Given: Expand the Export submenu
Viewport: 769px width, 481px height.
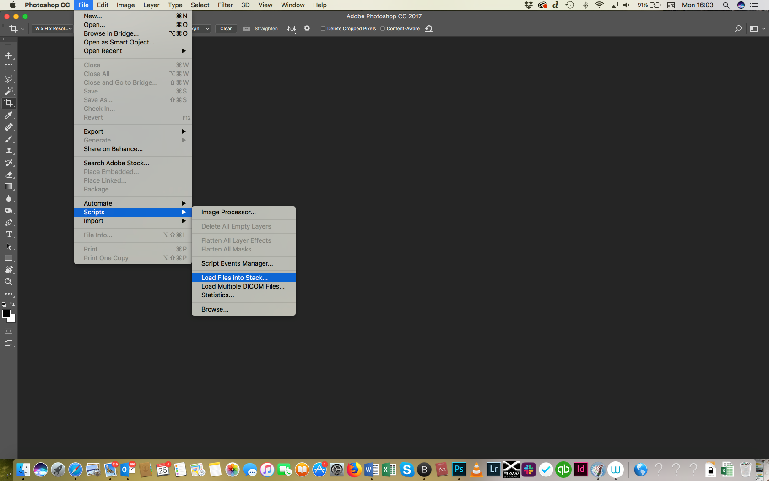Looking at the screenshot, I should coord(133,131).
